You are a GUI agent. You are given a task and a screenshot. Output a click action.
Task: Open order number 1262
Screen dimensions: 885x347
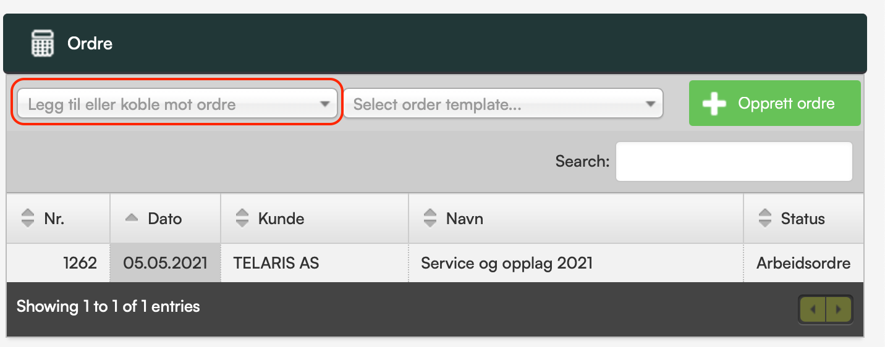click(80, 264)
